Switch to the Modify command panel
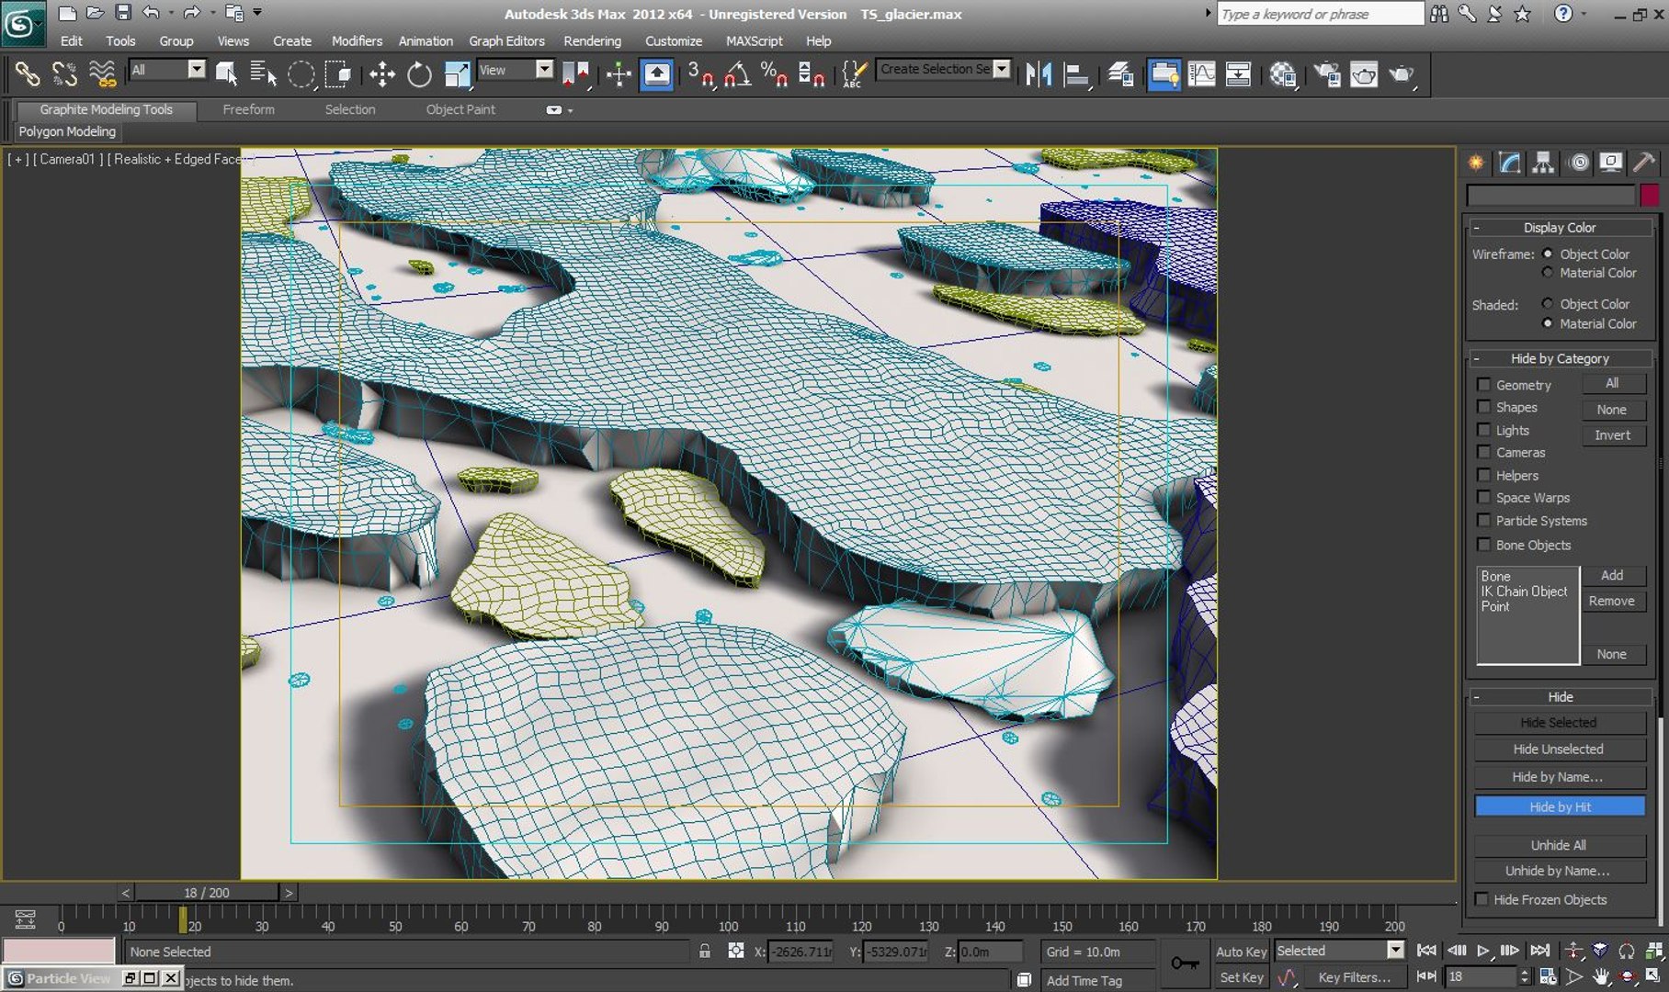1669x992 pixels. click(1509, 163)
